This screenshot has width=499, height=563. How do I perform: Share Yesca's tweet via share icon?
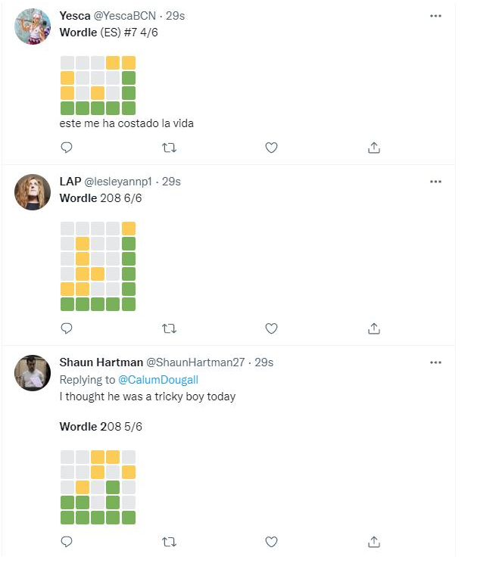click(x=374, y=148)
